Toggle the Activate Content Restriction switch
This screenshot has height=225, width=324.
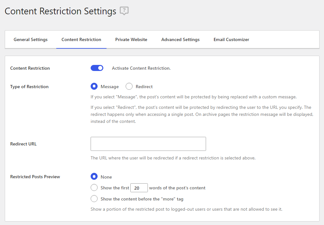click(97, 68)
